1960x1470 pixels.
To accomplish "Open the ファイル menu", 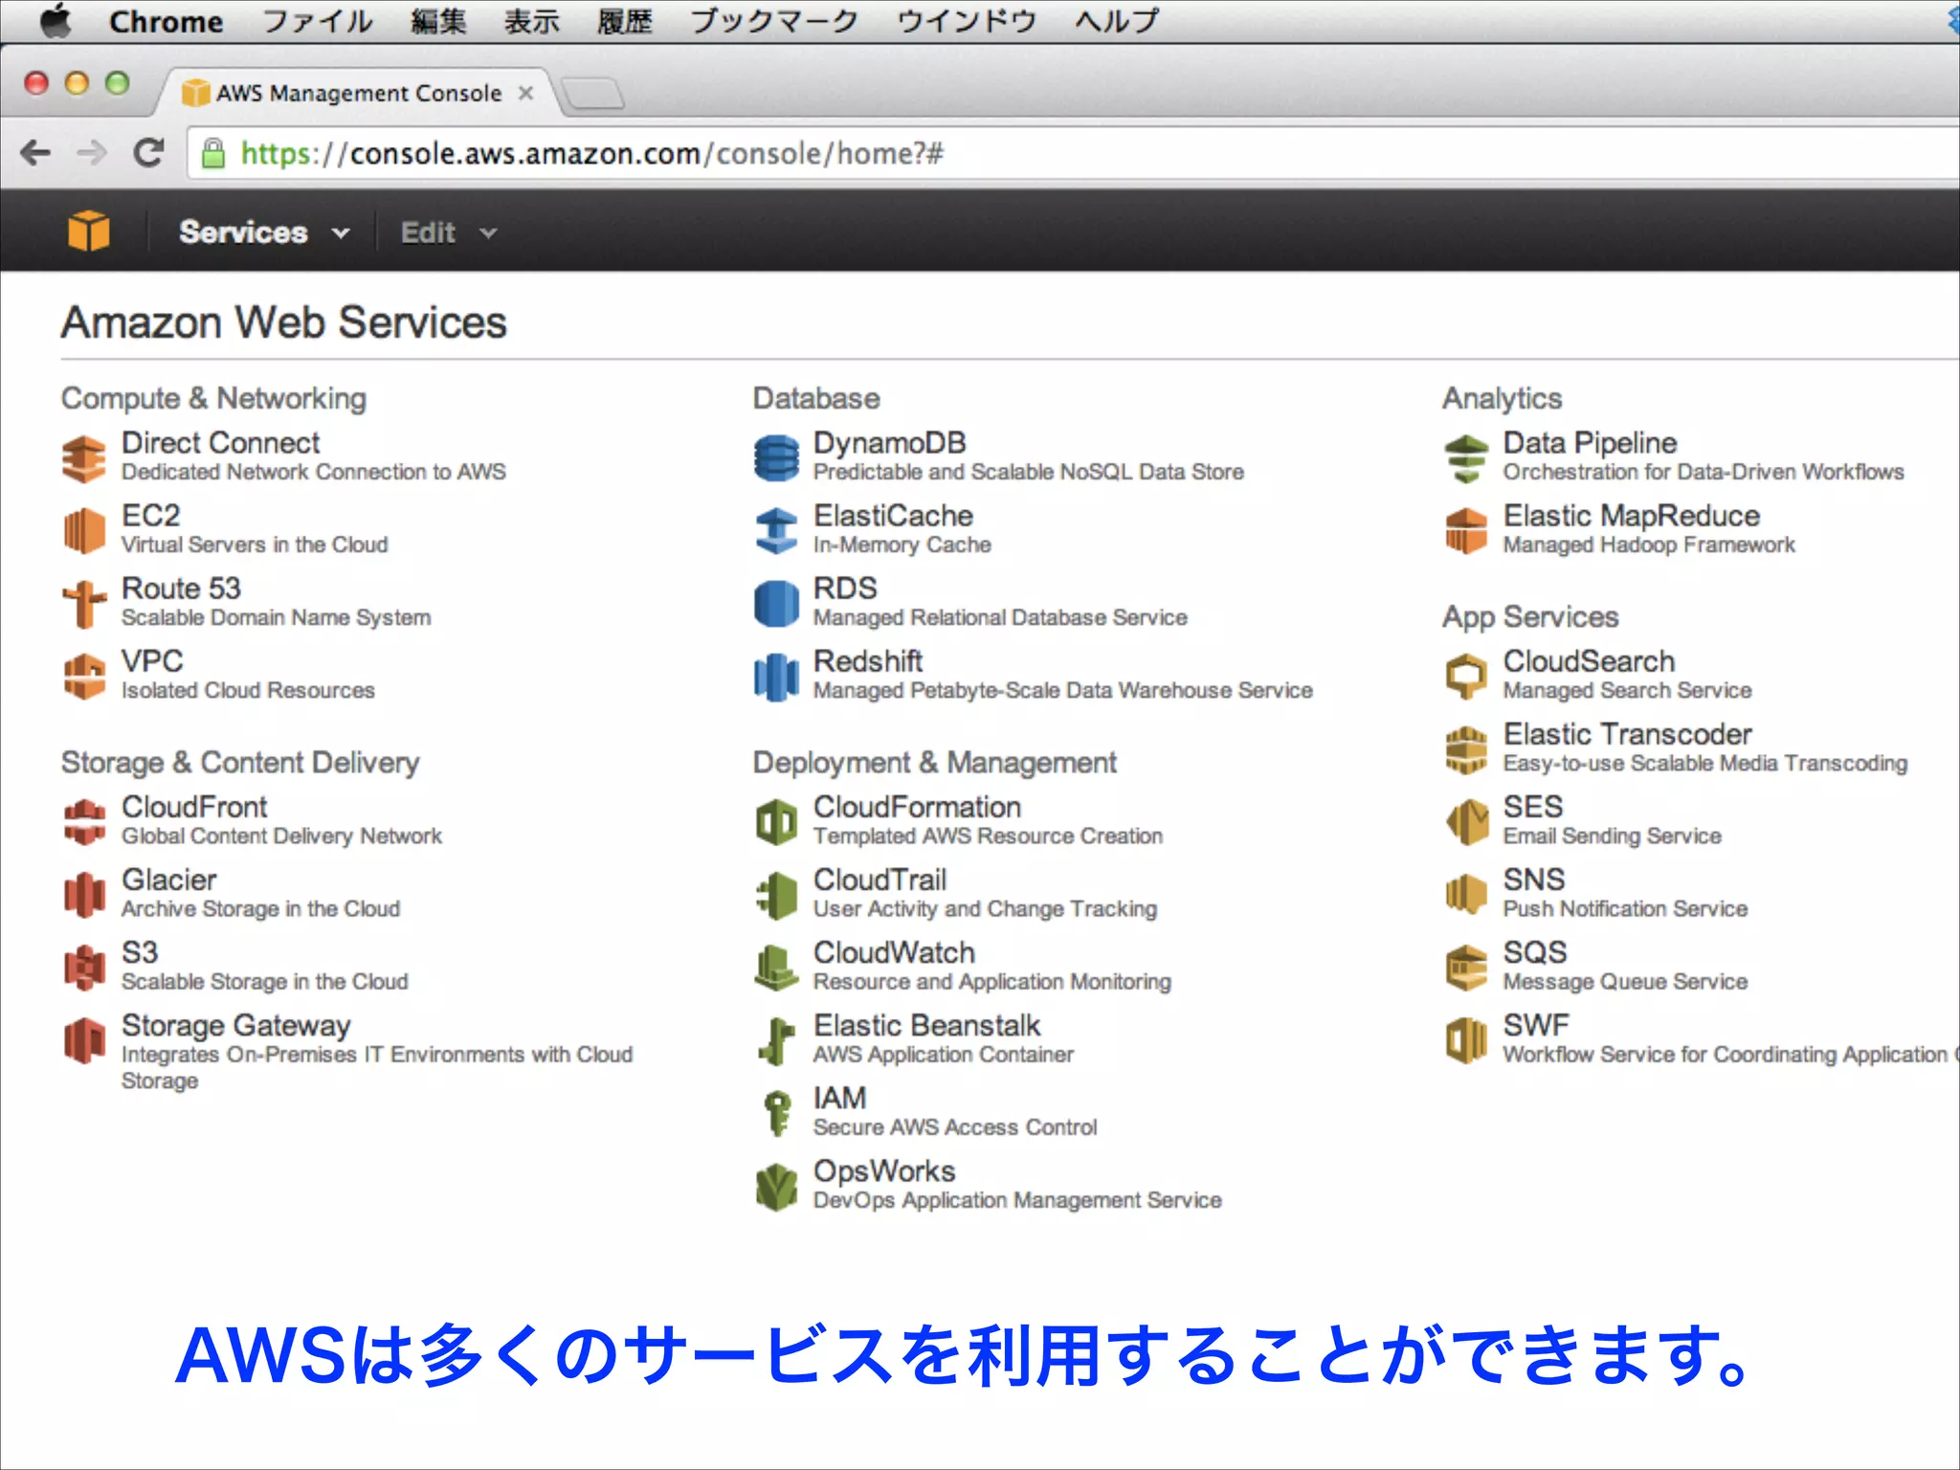I will tap(317, 21).
